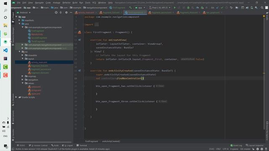
Task: Start debugging with the green bug icon
Action: pyautogui.click(x=188, y=8)
